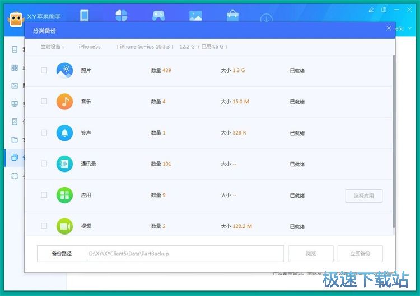Click the orange Music note icon

(65, 102)
